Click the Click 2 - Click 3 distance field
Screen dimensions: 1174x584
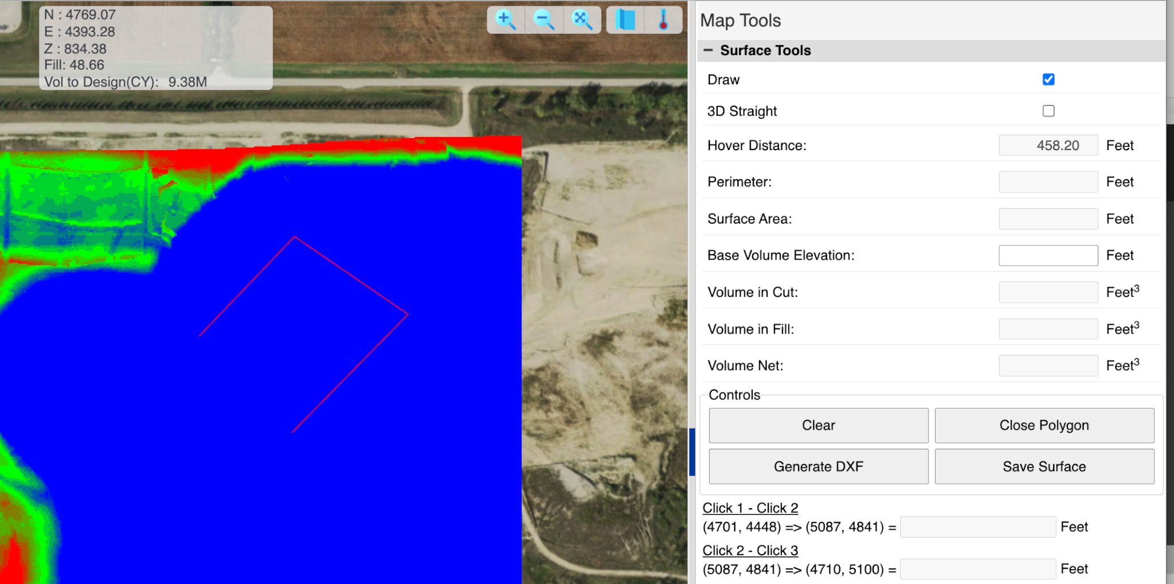[x=978, y=569]
